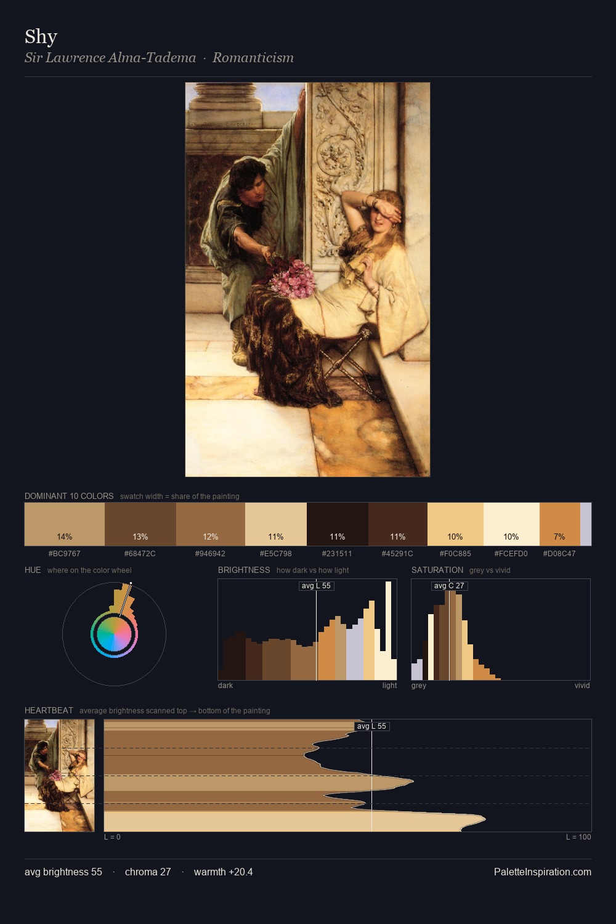The height and width of the screenshot is (924, 616).
Task: Click the hue color wheel center
Action: (114, 634)
